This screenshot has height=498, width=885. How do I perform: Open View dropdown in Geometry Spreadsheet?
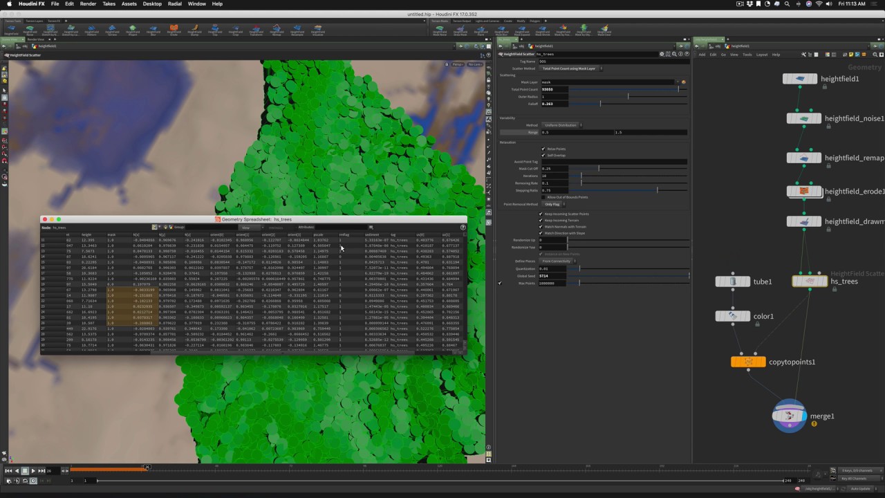250,227
